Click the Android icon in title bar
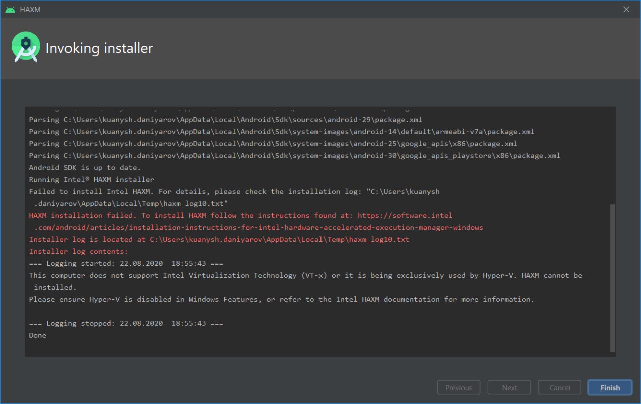Viewport: 641px width, 404px height. (x=10, y=10)
